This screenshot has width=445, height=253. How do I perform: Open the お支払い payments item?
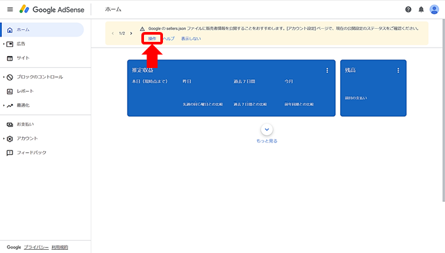(25, 124)
